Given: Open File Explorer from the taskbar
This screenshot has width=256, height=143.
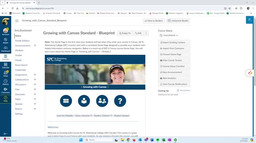Looking at the screenshot, I should [122, 140].
